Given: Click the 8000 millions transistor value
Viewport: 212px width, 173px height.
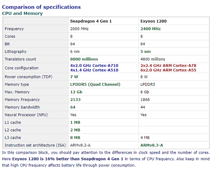Looking at the screenshot, I should [x=84, y=59].
